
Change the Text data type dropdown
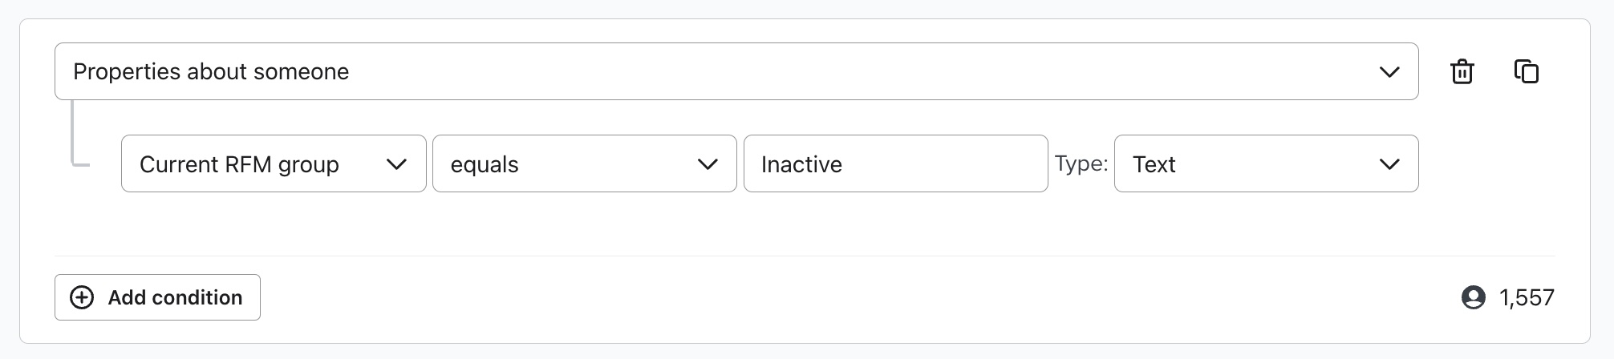tap(1265, 164)
